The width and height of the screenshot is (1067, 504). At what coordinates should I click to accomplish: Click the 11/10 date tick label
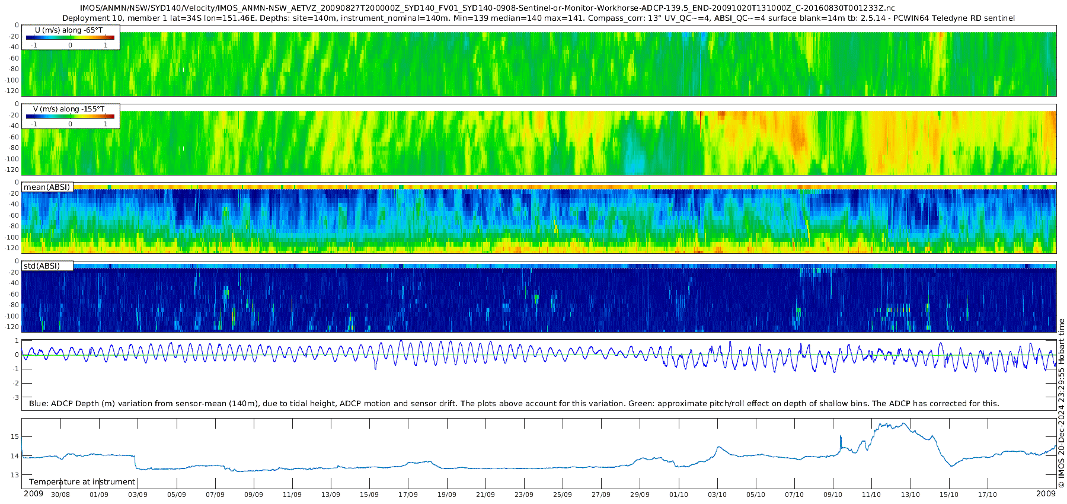871,495
